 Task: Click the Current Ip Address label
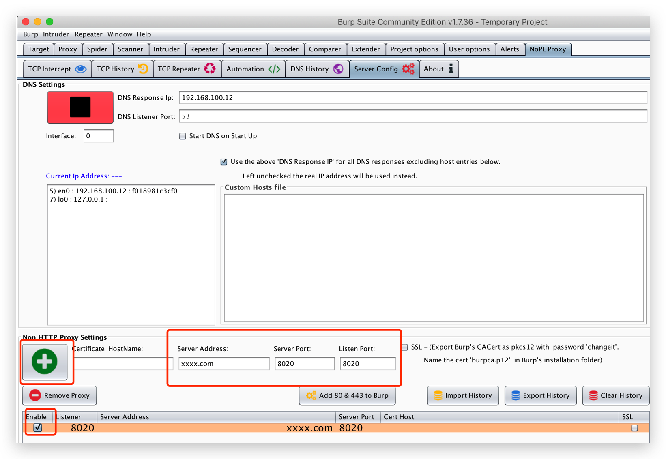[x=84, y=176]
